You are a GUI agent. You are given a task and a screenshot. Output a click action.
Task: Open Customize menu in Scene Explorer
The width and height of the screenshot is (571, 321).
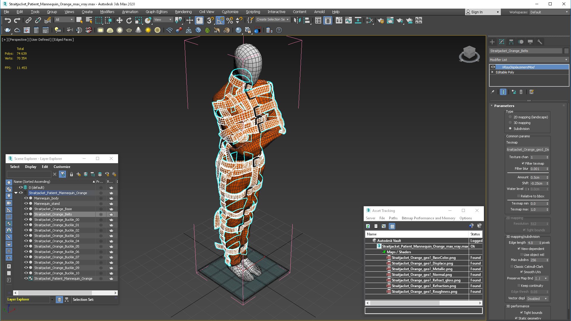pos(62,167)
